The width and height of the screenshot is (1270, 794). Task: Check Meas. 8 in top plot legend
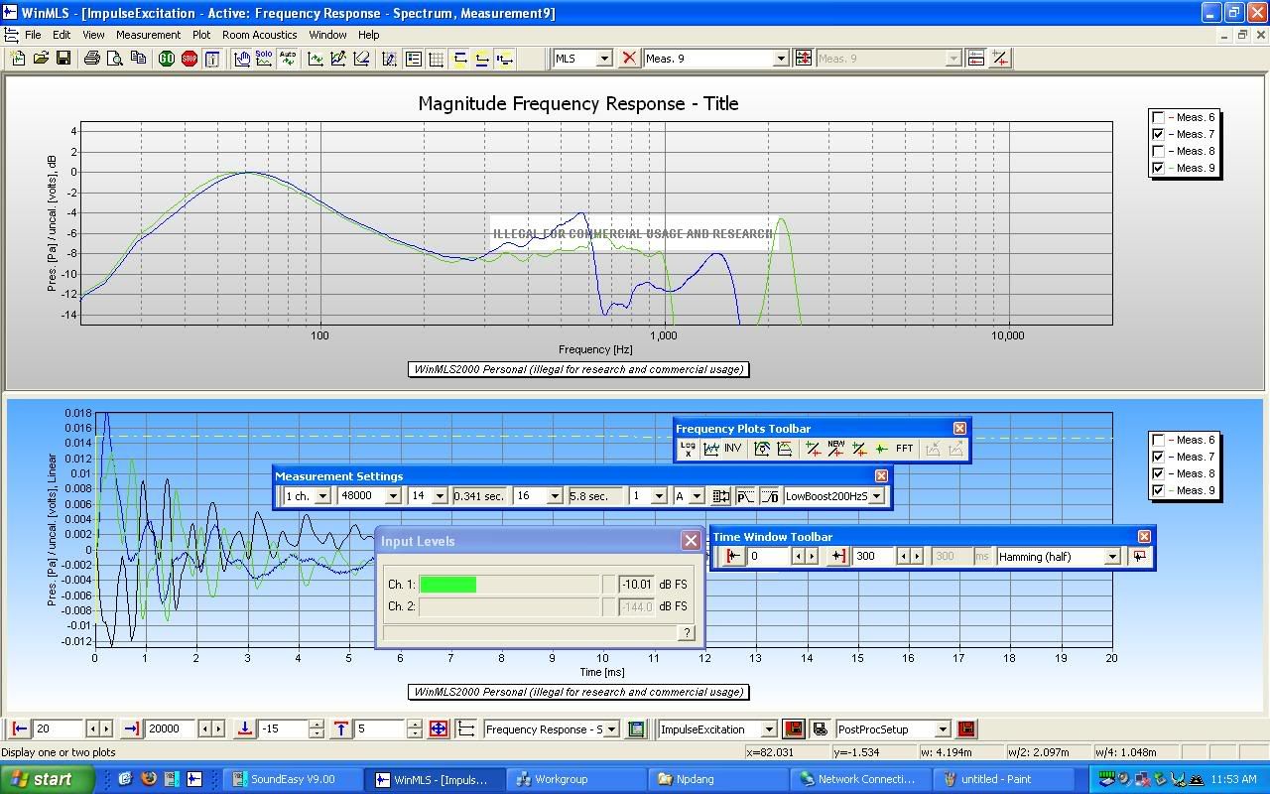pos(1159,151)
